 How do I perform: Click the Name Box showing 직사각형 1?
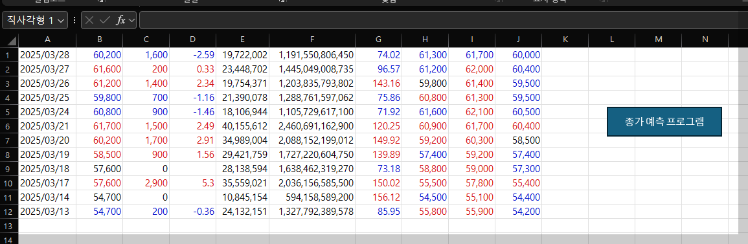point(35,20)
